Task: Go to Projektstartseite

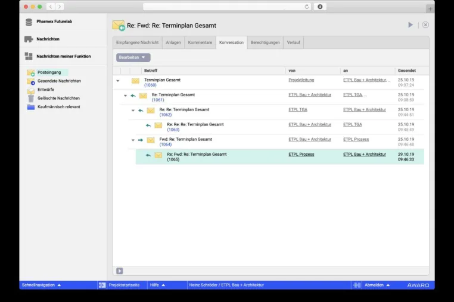Action: 124,285
